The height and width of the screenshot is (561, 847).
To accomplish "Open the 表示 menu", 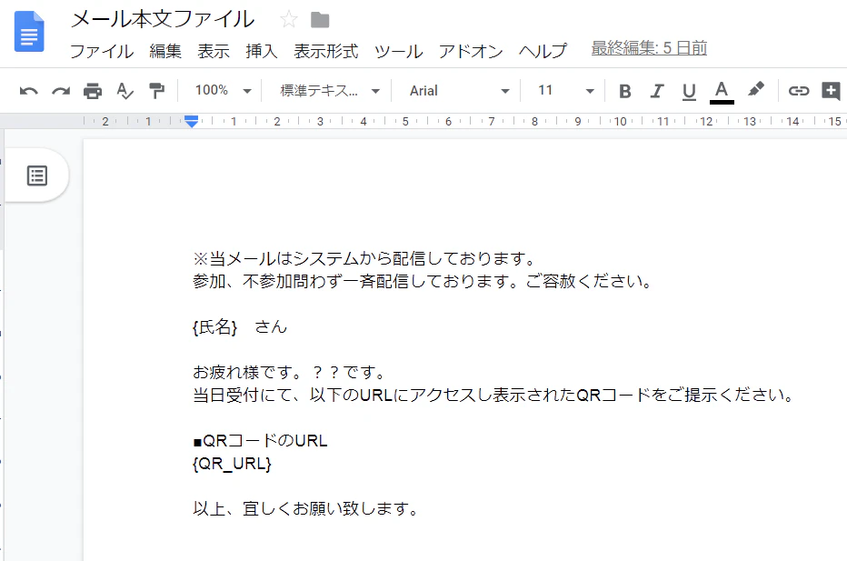I will (x=214, y=51).
